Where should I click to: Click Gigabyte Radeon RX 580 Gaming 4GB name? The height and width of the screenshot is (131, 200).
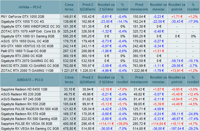point(29,119)
